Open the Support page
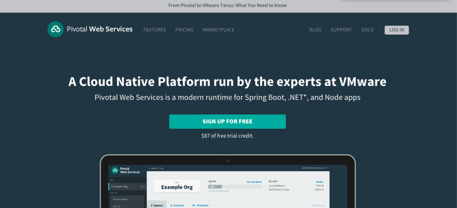Viewport: 457px width, 208px height. tap(341, 30)
